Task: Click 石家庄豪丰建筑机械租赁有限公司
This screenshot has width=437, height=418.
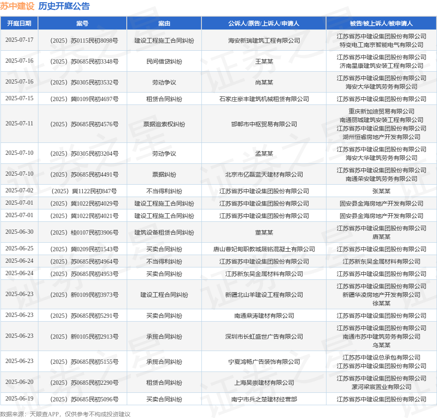Action: pos(264,99)
